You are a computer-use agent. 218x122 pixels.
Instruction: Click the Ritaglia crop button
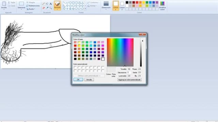pos(31,2)
